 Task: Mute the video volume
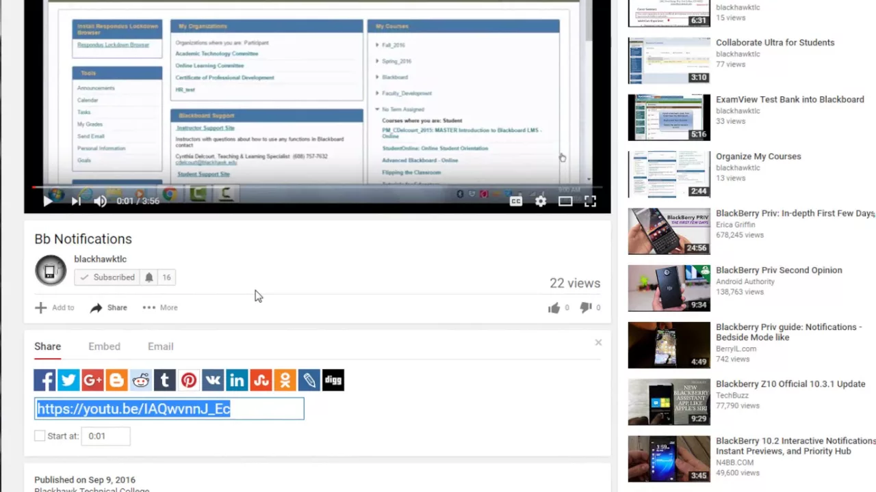[101, 201]
